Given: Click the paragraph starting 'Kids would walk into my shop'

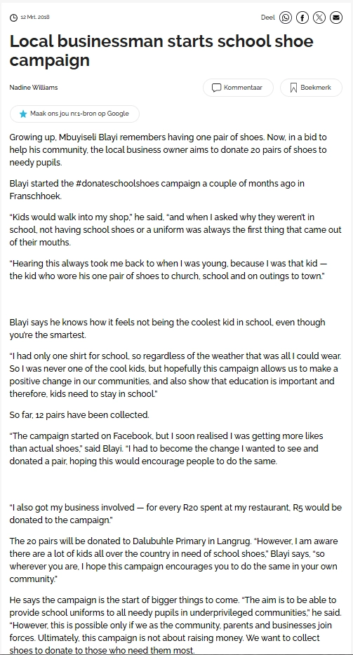Looking at the screenshot, I should click(x=175, y=230).
